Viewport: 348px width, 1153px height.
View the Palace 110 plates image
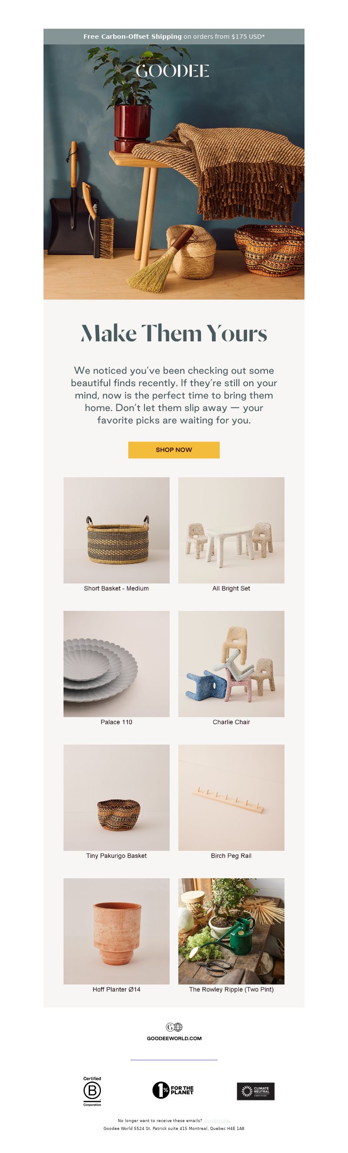(116, 664)
